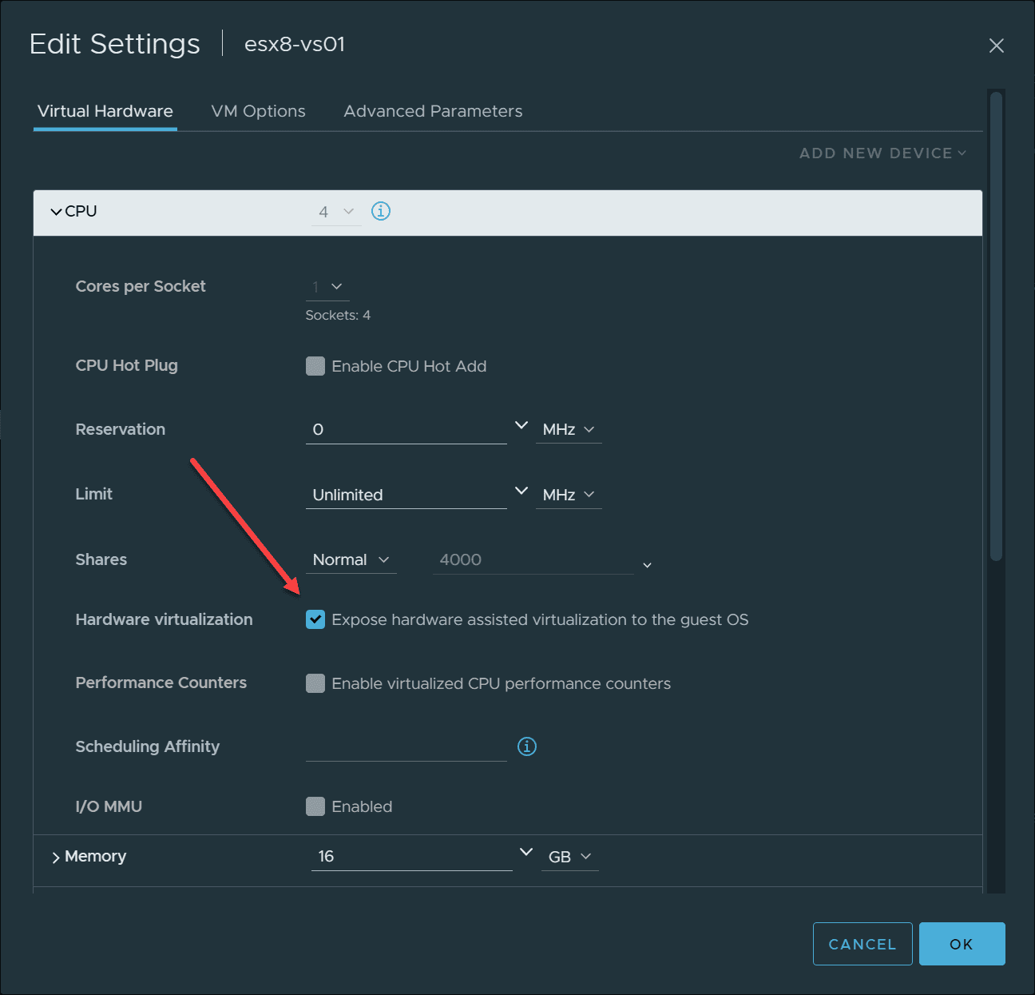This screenshot has height=995, width=1035.
Task: Collapse the CPU section
Action: pos(56,212)
